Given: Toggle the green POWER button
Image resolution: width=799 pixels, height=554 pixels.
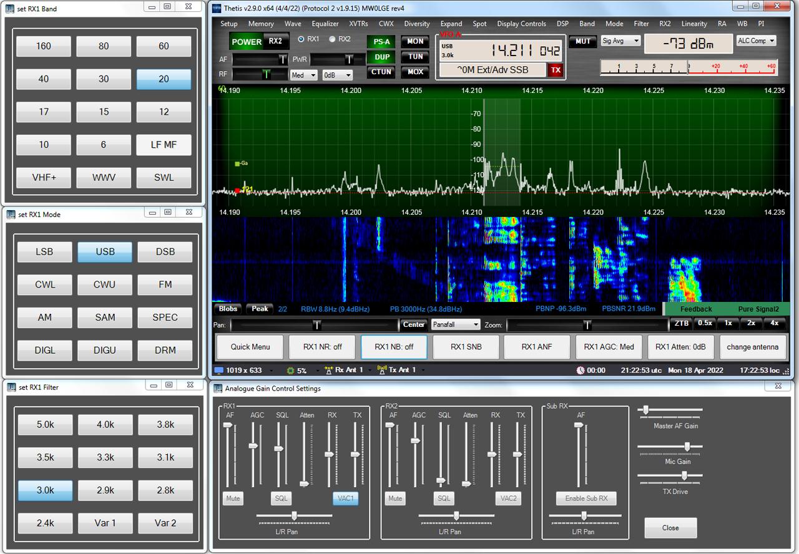Looking at the screenshot, I should click(x=247, y=42).
